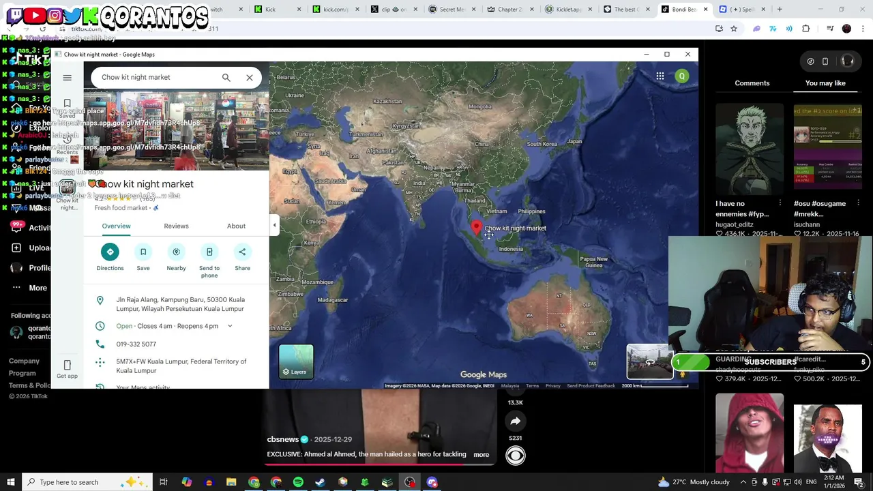Click Send Product Feedback link

[591, 386]
